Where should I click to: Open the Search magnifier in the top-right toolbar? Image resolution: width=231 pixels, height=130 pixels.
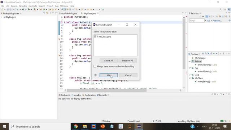point(221,9)
